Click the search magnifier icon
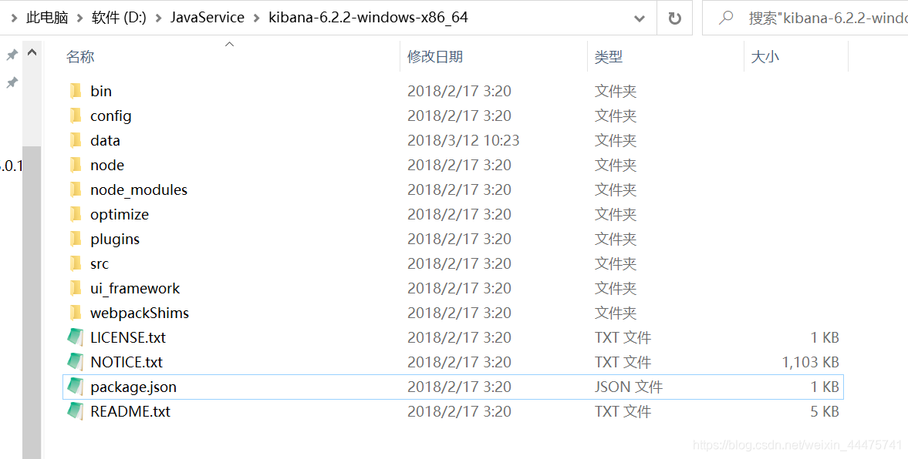The width and height of the screenshot is (908, 459). tap(726, 18)
